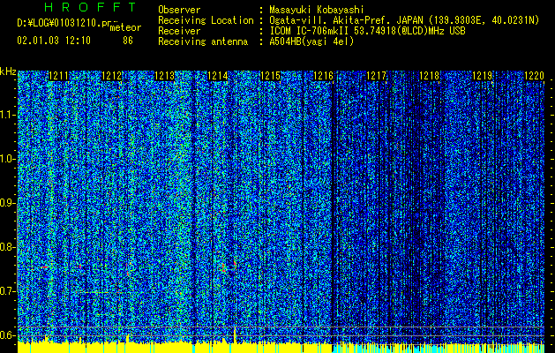Click the 1212 time marker

pyautogui.click(x=112, y=76)
